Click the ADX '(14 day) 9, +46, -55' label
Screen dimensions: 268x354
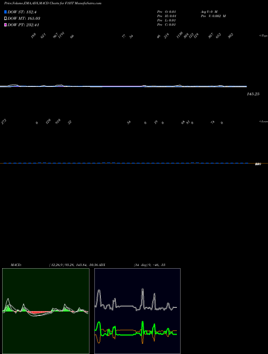(150, 265)
